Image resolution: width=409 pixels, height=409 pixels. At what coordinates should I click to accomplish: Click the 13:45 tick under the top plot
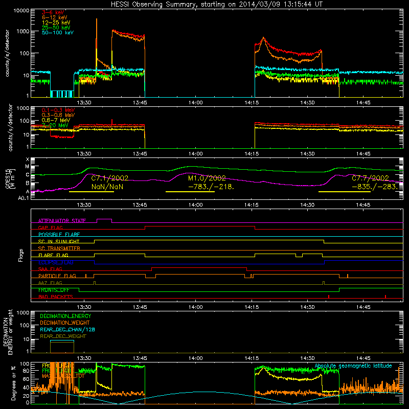(140, 103)
